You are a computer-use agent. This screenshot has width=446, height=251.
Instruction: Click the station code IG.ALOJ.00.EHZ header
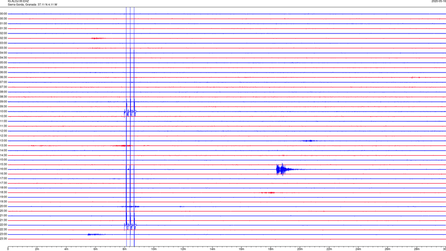coord(18,1)
